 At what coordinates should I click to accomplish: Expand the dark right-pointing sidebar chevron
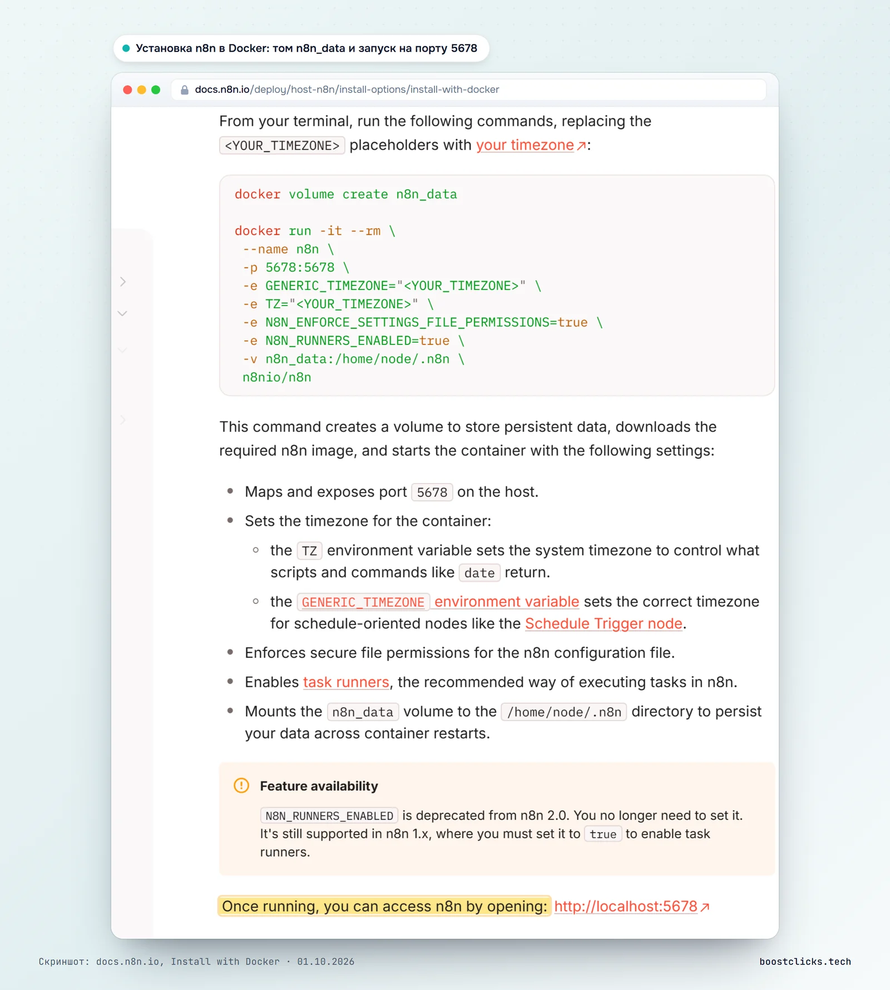pos(123,282)
